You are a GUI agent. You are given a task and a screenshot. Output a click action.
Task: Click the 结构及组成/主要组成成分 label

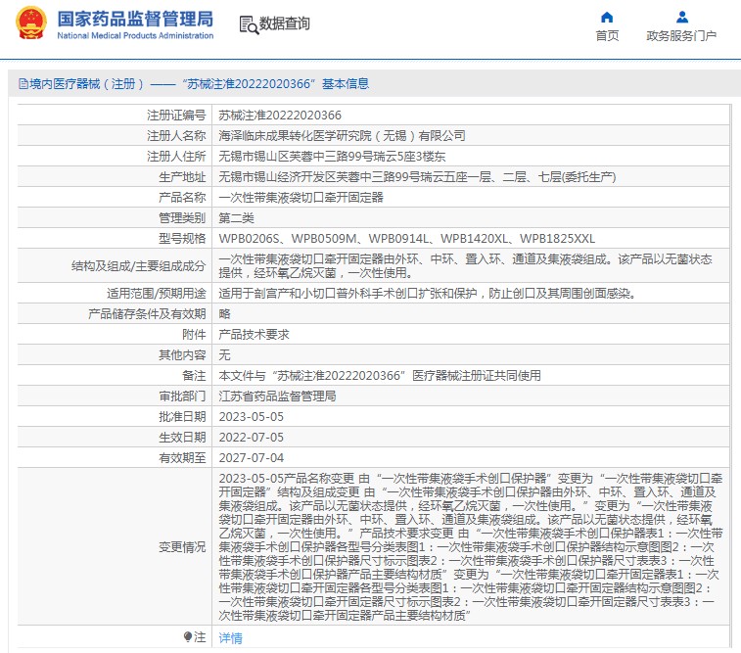tap(139, 266)
